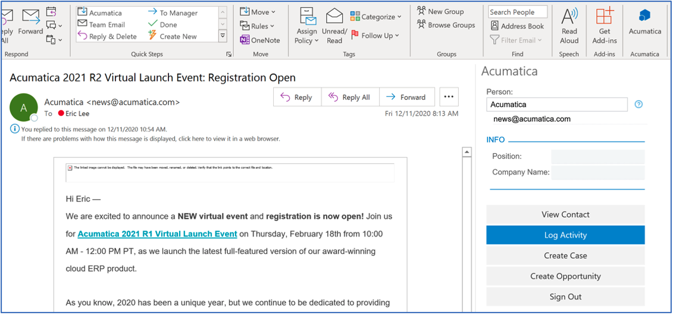Click Reply All in message header
The height and width of the screenshot is (315, 673).
coord(350,97)
